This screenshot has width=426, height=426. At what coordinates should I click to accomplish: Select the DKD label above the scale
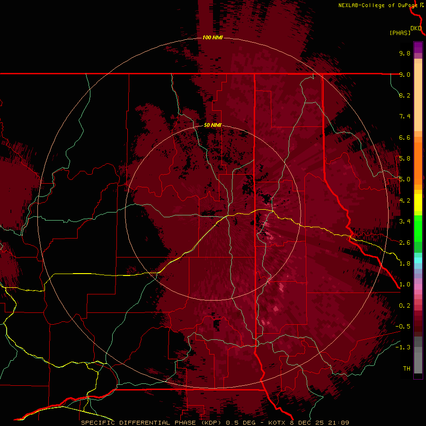[416, 28]
